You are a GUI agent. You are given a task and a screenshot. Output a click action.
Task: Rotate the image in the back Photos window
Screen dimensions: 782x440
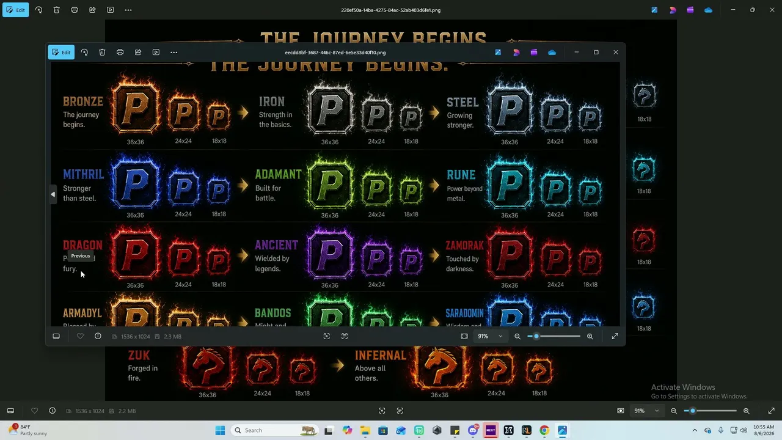pos(38,10)
